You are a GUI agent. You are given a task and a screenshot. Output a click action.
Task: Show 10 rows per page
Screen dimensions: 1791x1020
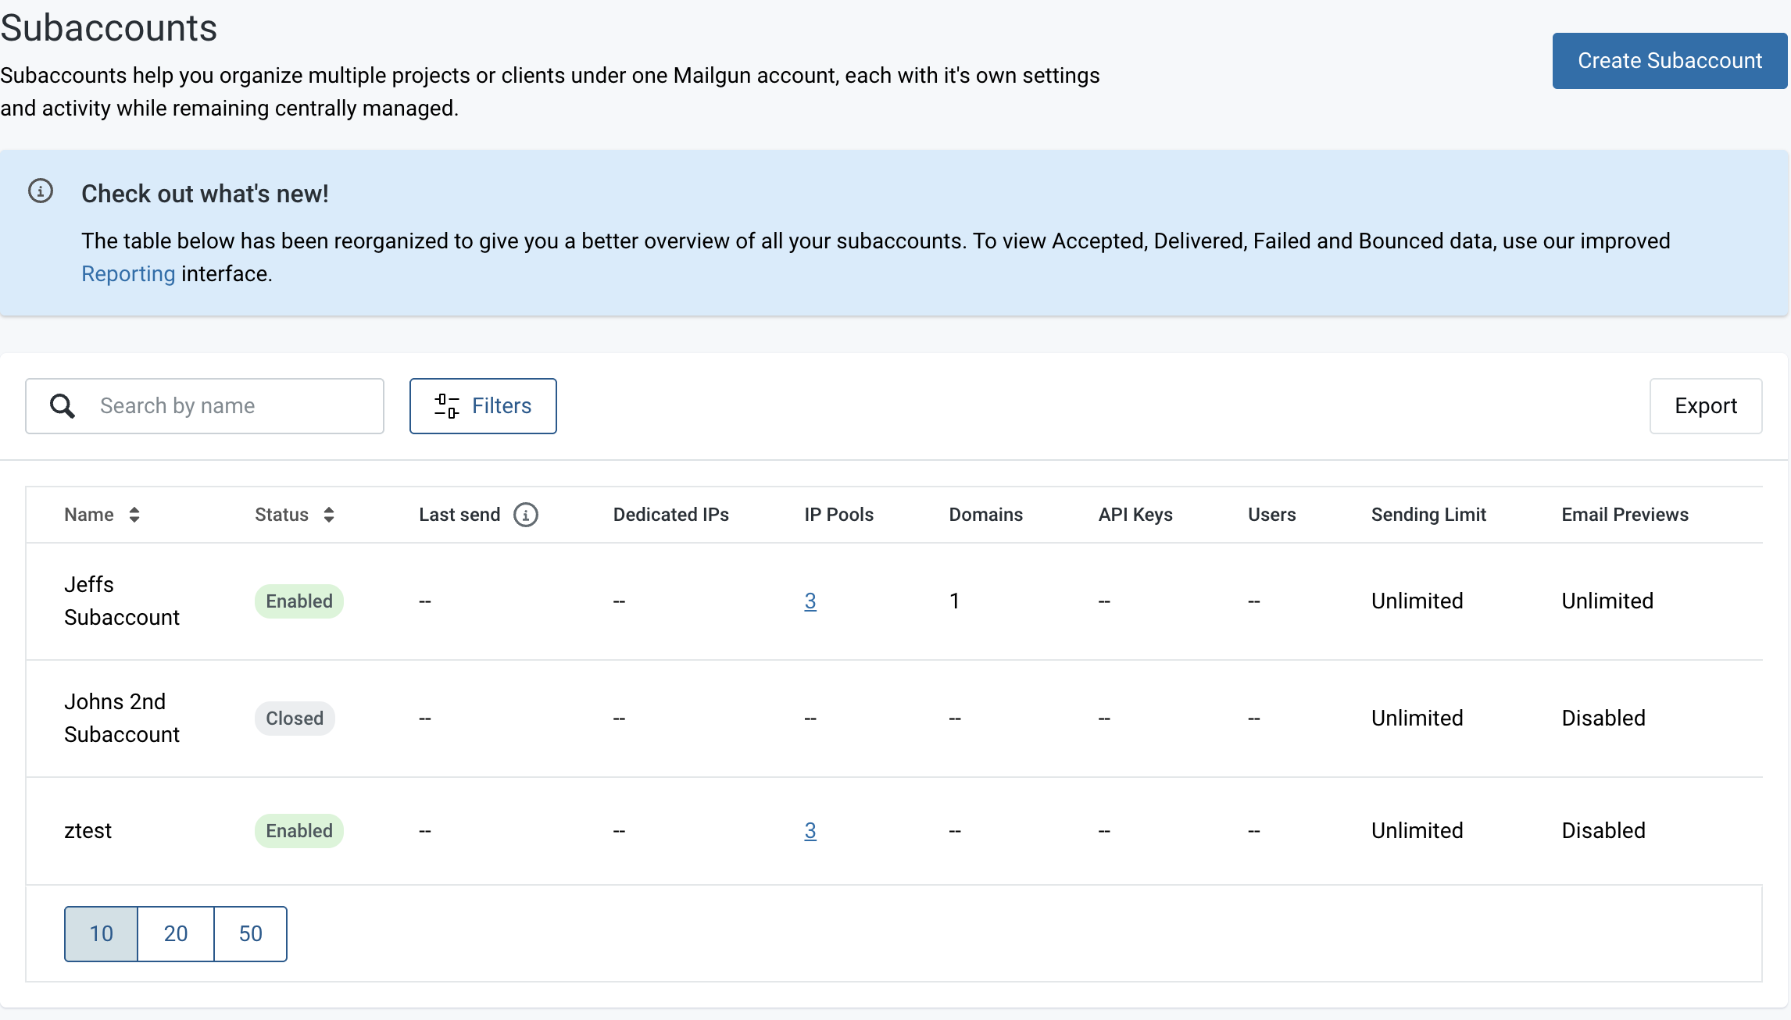coord(102,933)
